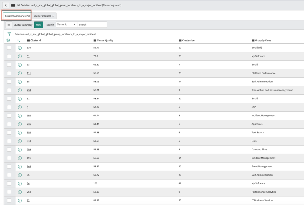Click 'Platform Performance' groupby value
304x205 pixels.
click(x=263, y=73)
